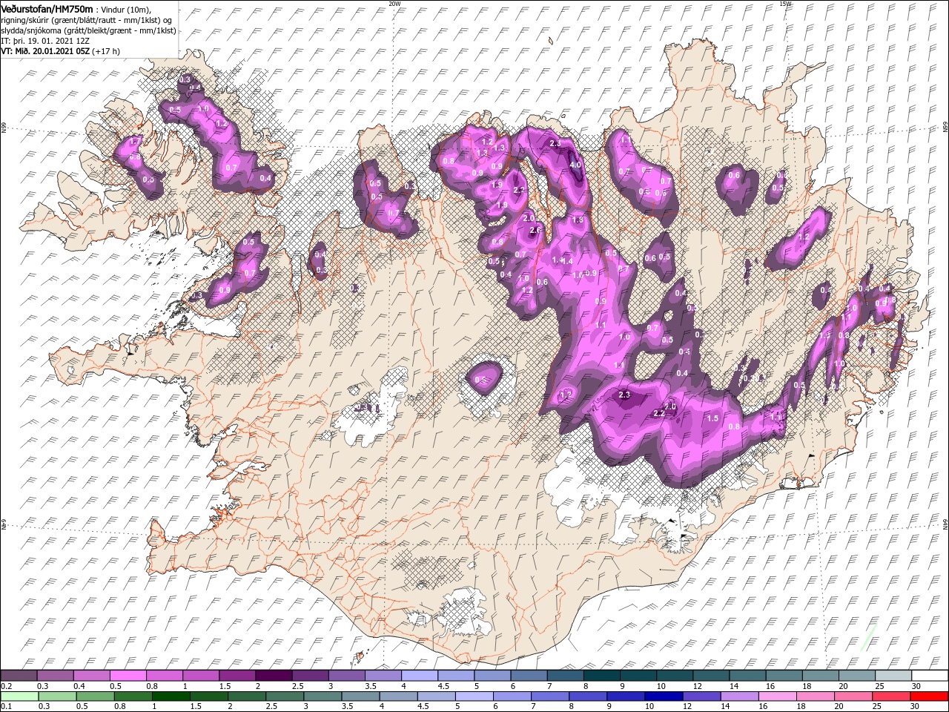The height and width of the screenshot is (712, 949).
Task: Click the deep navy blue swatch between 10 and 12
Action: pyautogui.click(x=662, y=696)
